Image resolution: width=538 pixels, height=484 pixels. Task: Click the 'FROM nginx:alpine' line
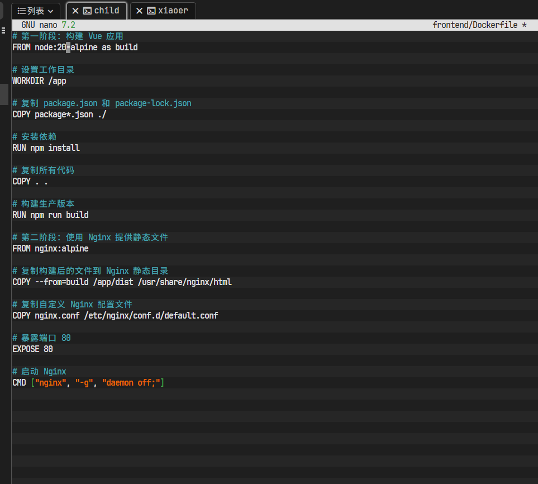click(x=50, y=249)
